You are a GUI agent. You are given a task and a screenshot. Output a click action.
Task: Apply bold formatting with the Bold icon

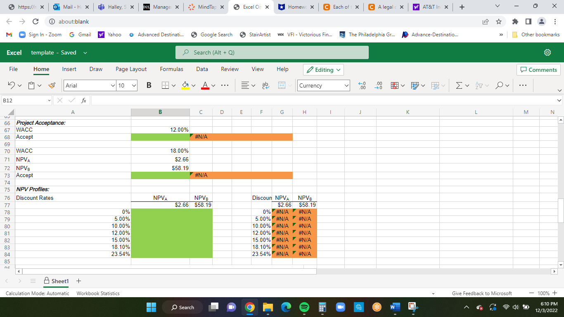[148, 85]
